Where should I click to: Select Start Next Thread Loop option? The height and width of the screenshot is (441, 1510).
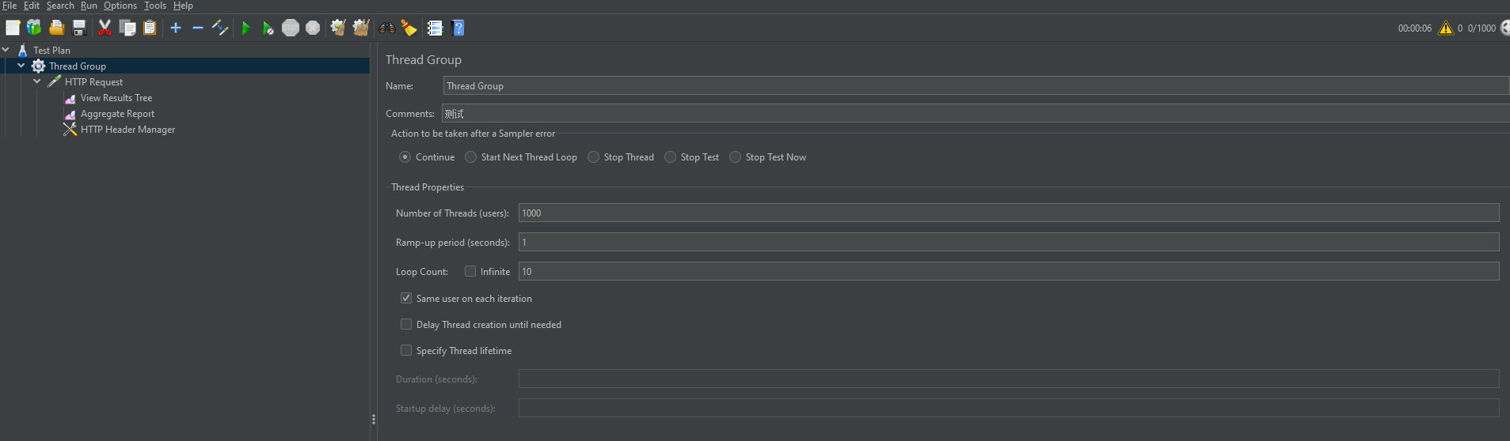point(470,157)
